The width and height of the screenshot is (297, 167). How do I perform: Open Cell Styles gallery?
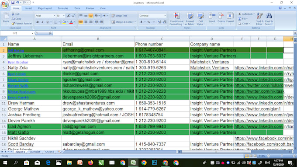coord(200,19)
